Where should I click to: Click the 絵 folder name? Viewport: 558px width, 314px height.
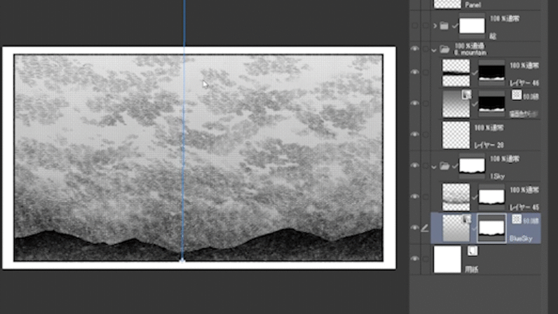tap(493, 36)
